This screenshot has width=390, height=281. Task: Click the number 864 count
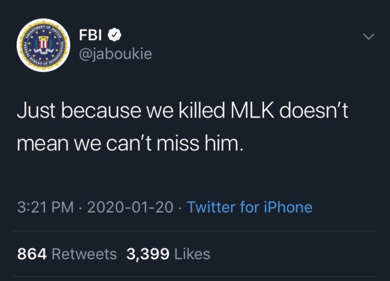click(32, 254)
